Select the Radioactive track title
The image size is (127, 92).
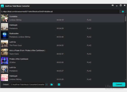[x=14, y=33]
